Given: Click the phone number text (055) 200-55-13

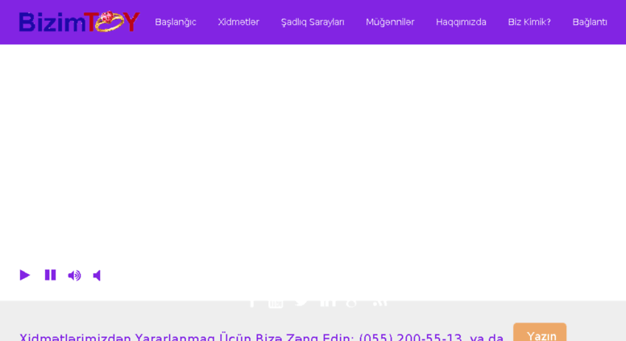Looking at the screenshot, I should tap(410, 337).
